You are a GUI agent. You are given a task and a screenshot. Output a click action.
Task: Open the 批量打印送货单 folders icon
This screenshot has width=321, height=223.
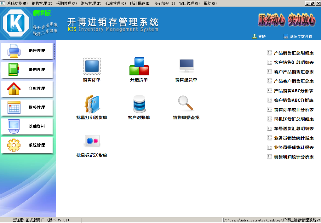click(x=92, y=104)
